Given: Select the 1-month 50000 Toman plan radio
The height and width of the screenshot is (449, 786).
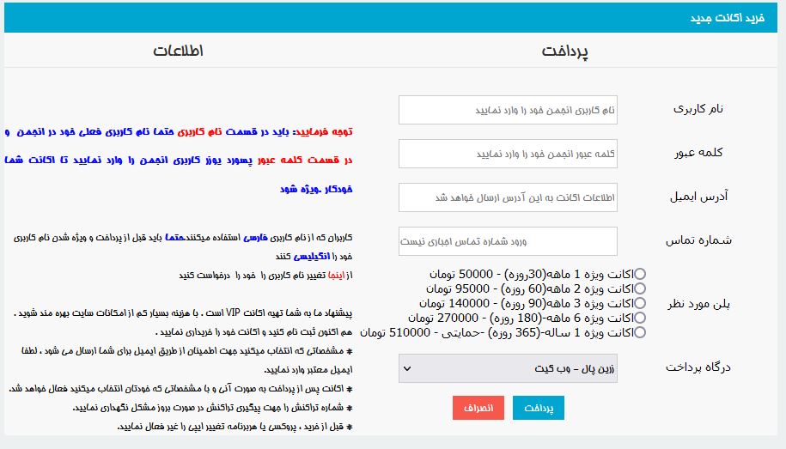Looking at the screenshot, I should click(639, 274).
